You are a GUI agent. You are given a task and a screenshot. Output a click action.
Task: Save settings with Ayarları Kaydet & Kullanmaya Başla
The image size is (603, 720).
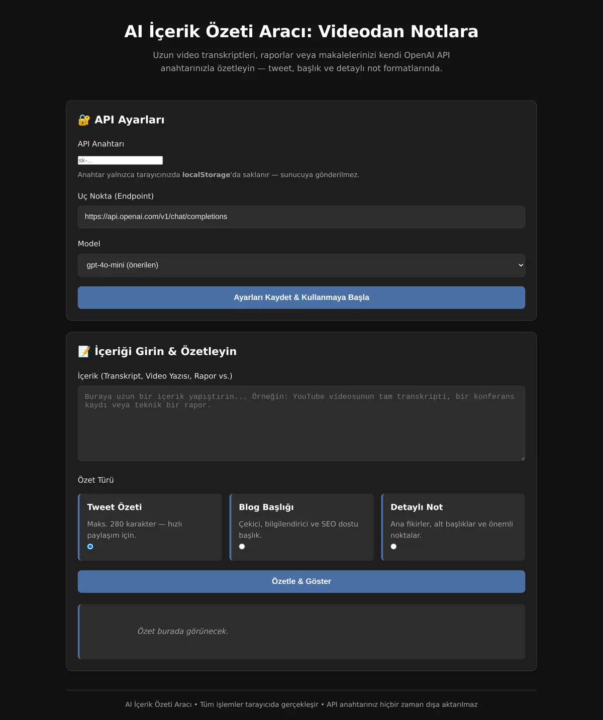301,297
